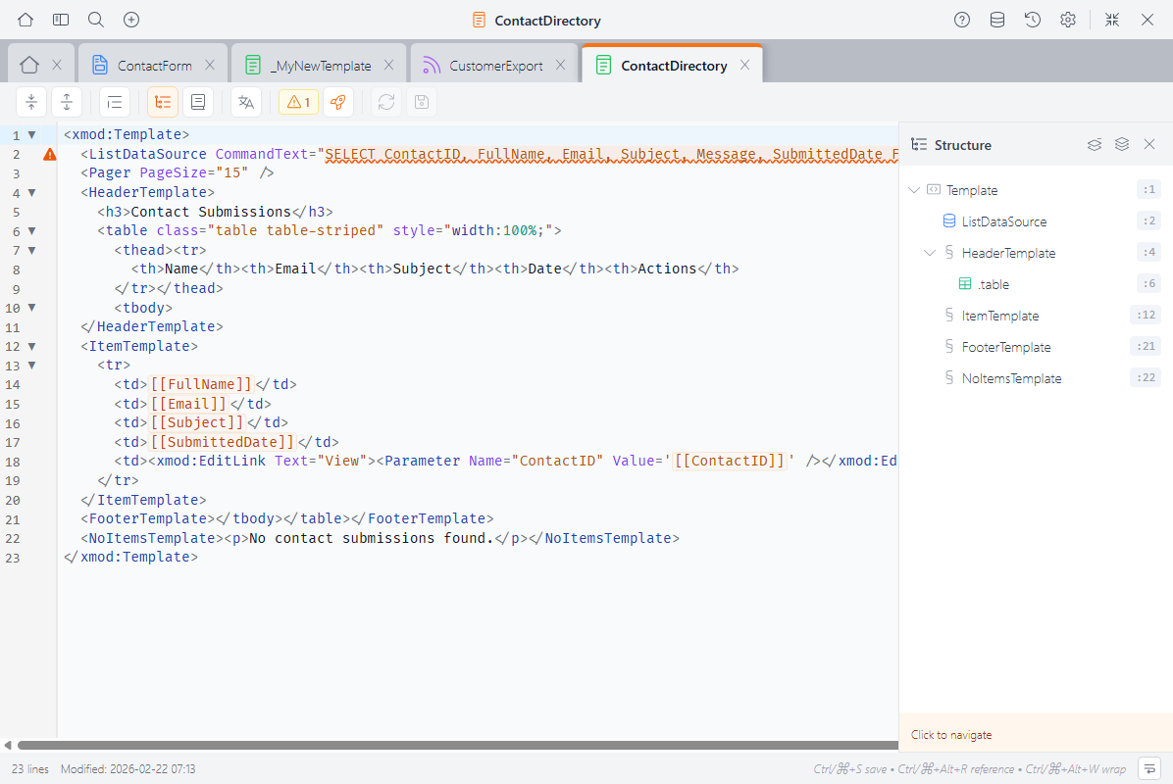The height and width of the screenshot is (784, 1173).
Task: Go to the home icon in top bar
Action: [25, 20]
